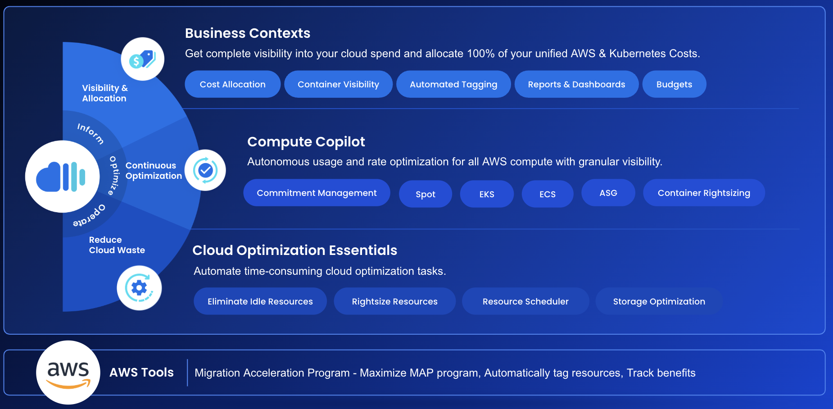Image resolution: width=833 pixels, height=409 pixels.
Task: Choose Automated Tagging pill
Action: pyautogui.click(x=453, y=84)
